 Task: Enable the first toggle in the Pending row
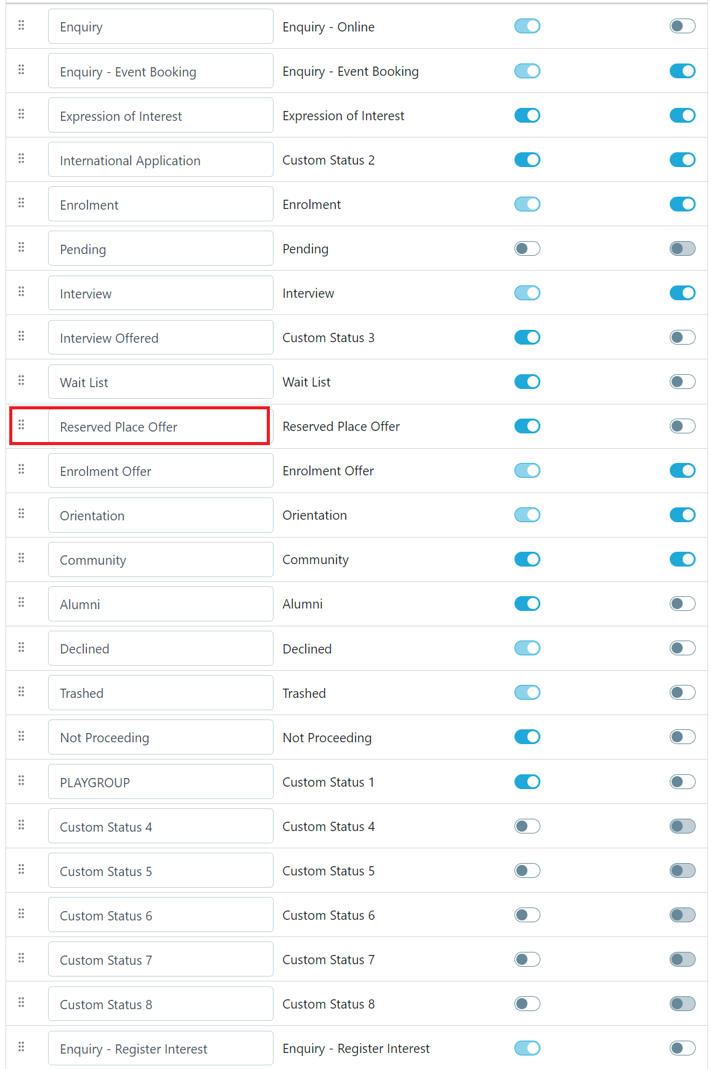tap(527, 248)
